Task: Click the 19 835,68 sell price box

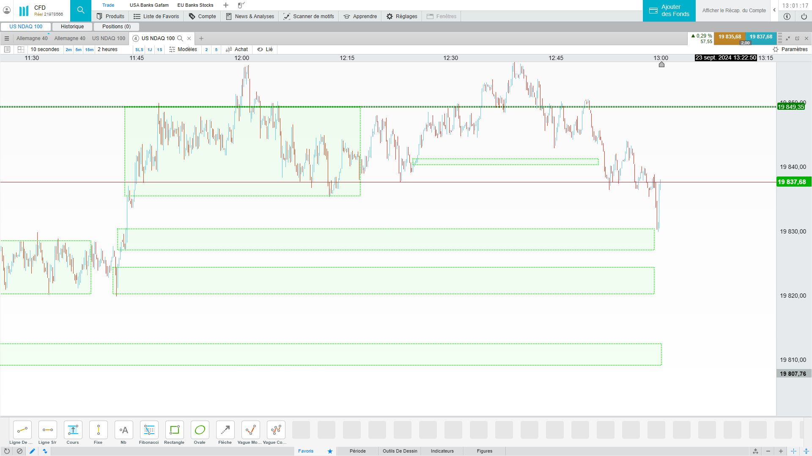Action: pos(730,37)
